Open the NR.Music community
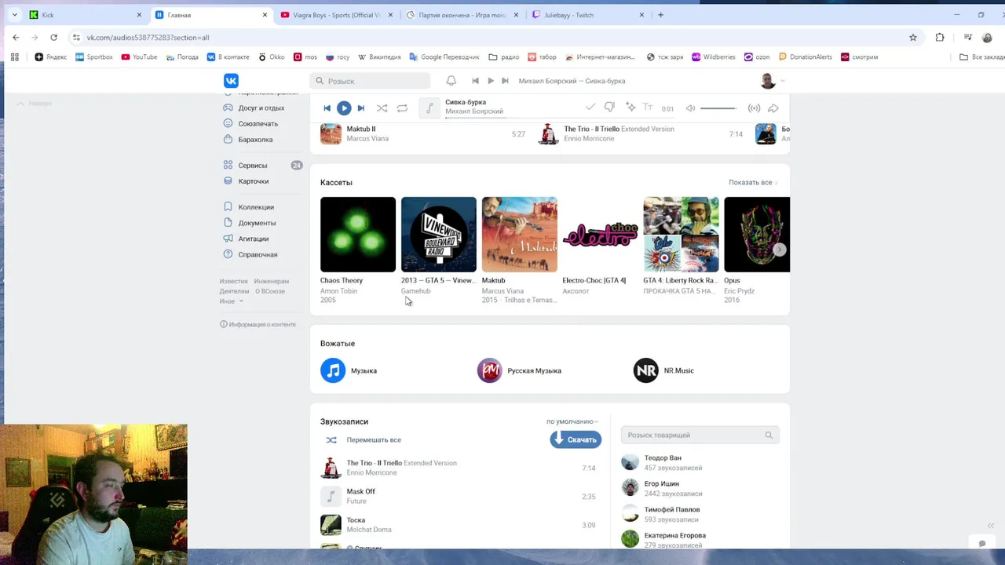This screenshot has height=565, width=1005. coord(663,370)
